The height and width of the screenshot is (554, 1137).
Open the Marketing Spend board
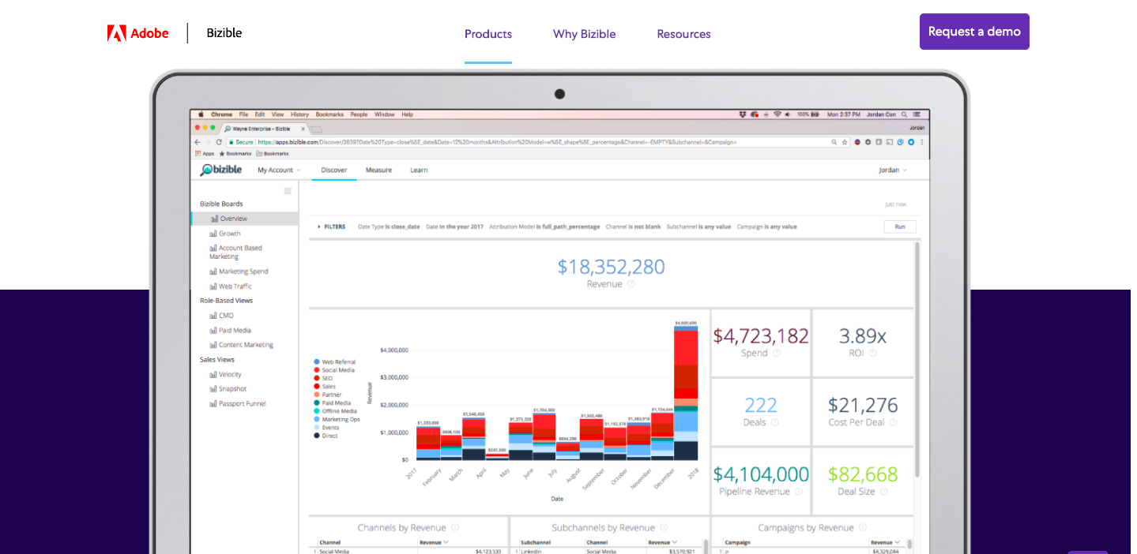[239, 271]
